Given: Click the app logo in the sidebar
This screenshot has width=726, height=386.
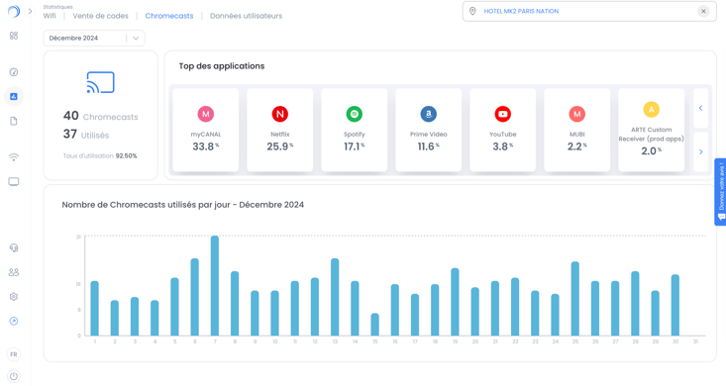Looking at the screenshot, I should tap(14, 11).
